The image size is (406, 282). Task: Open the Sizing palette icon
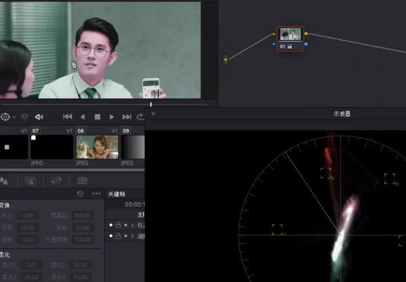coord(56,181)
